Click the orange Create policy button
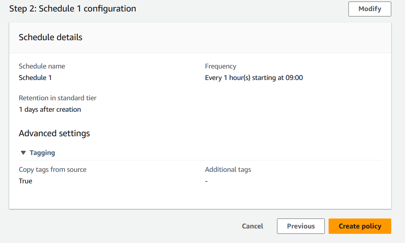This screenshot has width=405, height=243. tap(360, 226)
